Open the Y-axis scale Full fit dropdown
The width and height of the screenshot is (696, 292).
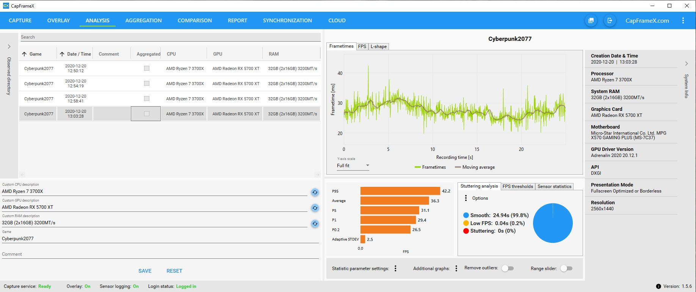pos(353,166)
